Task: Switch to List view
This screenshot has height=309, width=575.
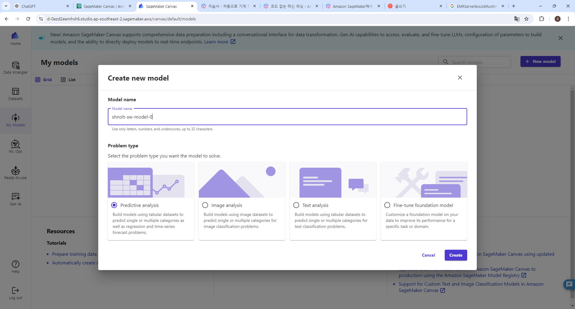Action: pos(68,80)
